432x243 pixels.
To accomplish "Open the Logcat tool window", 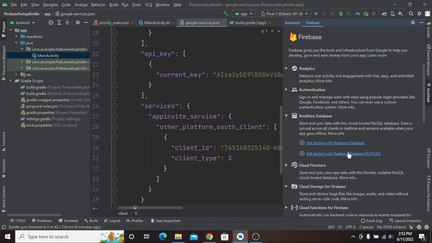I will click(x=112, y=221).
